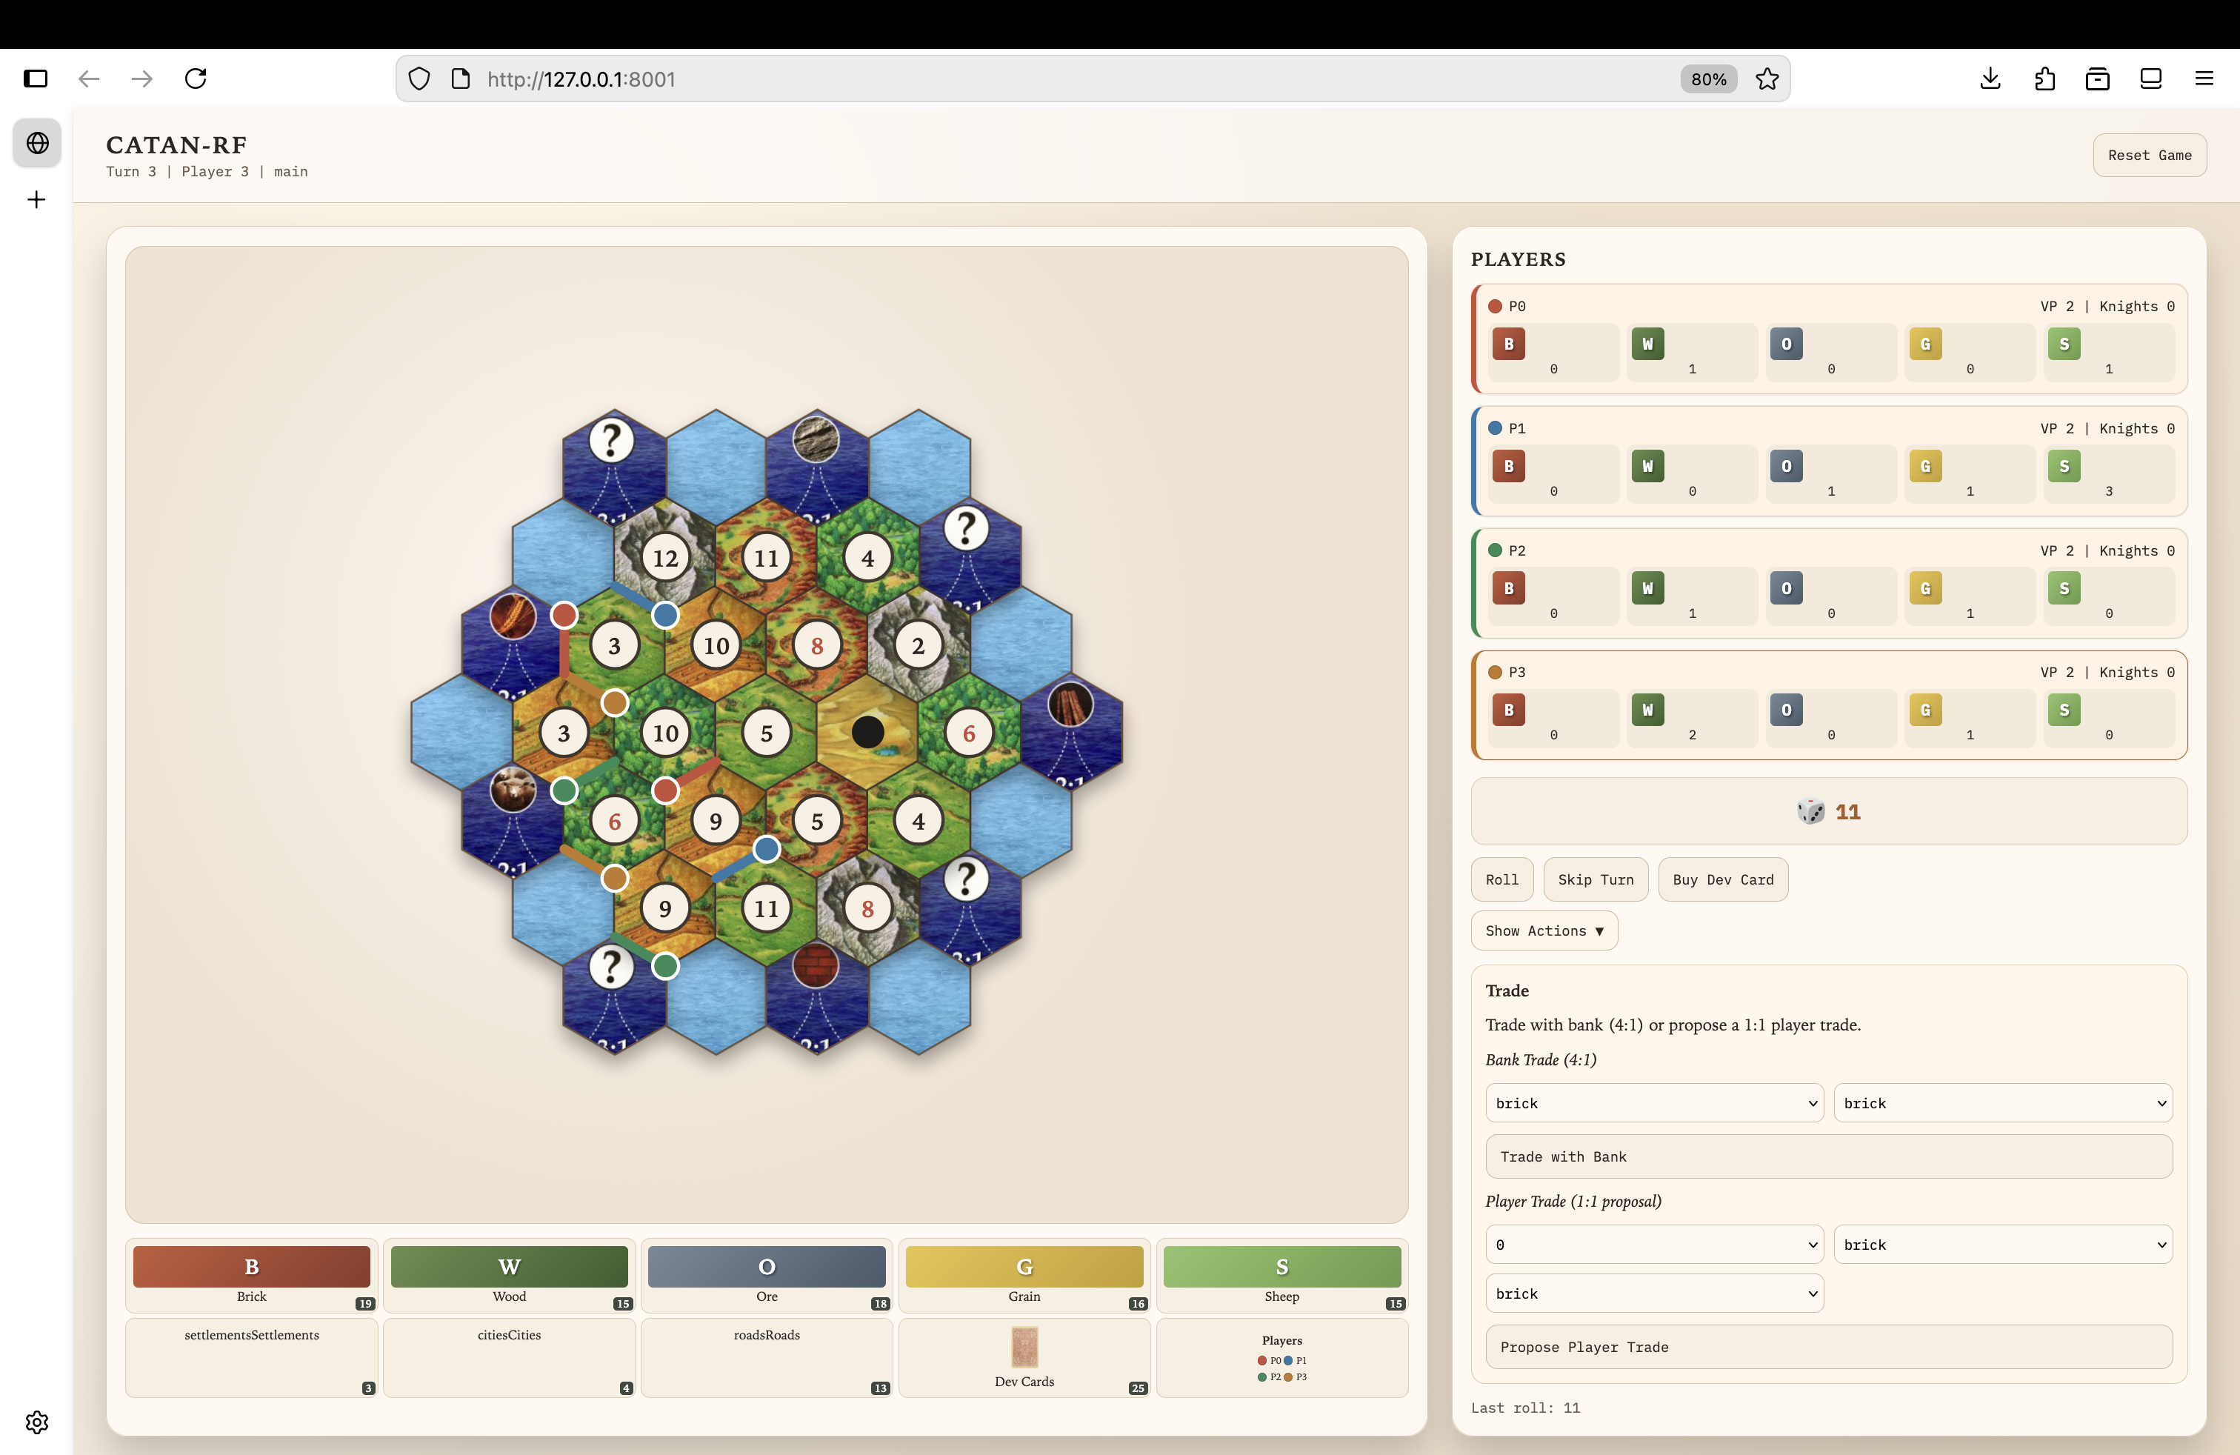Viewport: 2240px width, 1455px height.
Task: Open bank trade receive-resource dropdown
Action: [x=2003, y=1103]
